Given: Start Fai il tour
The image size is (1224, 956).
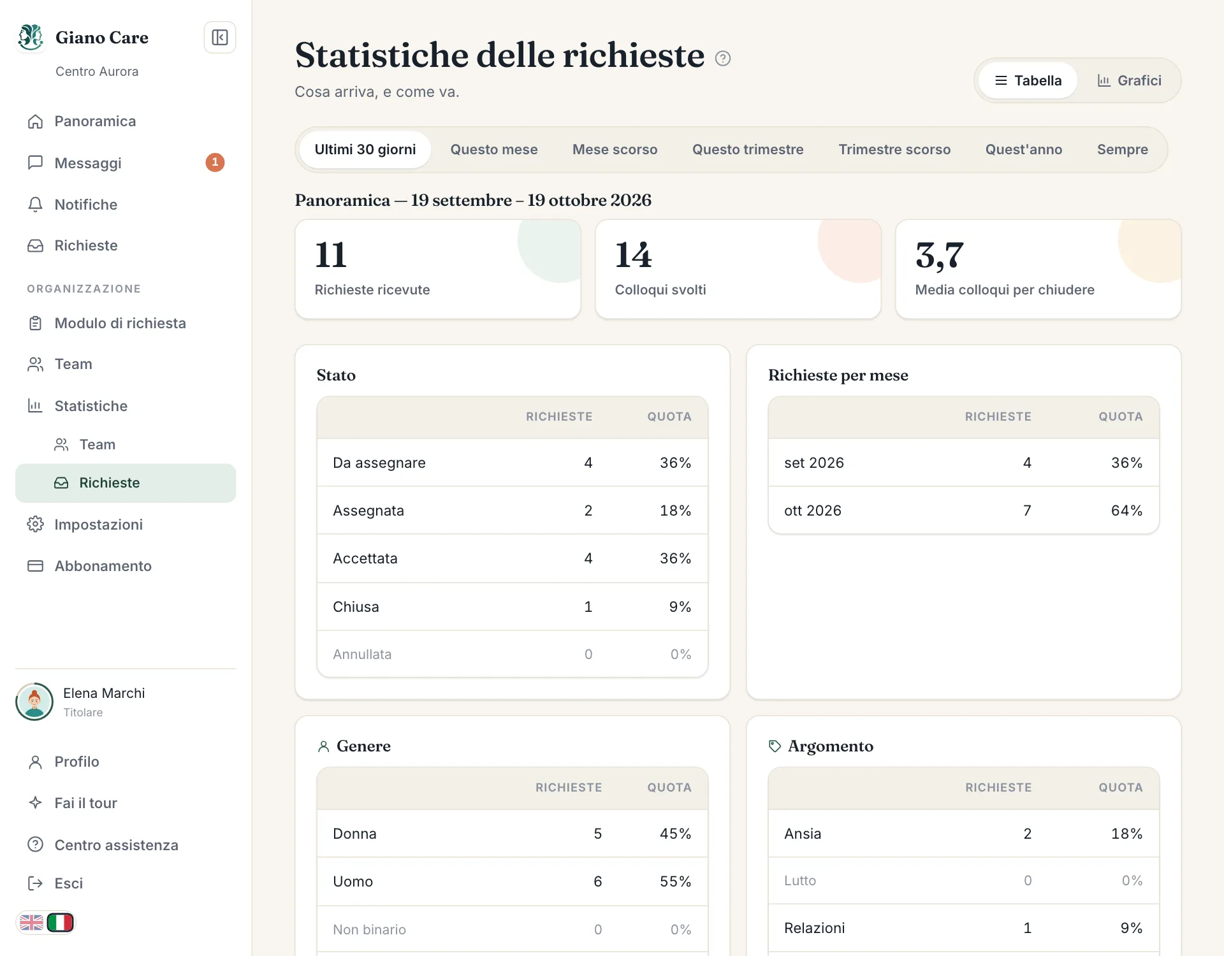Looking at the screenshot, I should (x=126, y=803).
